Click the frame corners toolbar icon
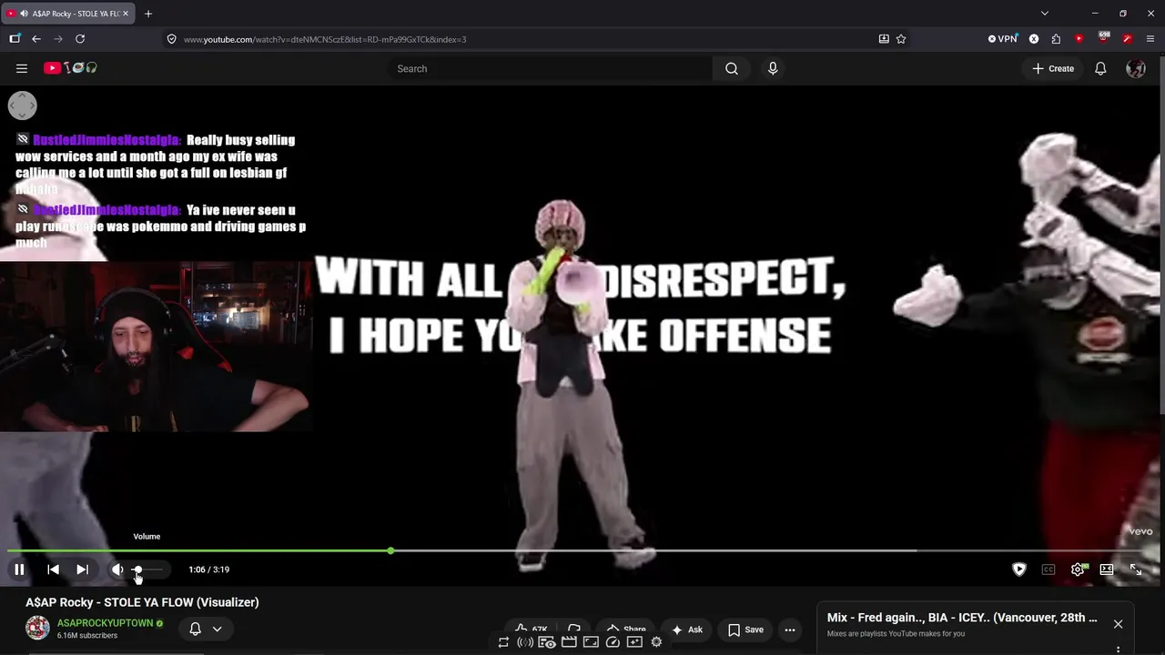Image resolution: width=1165 pixels, height=655 pixels. (x=591, y=642)
